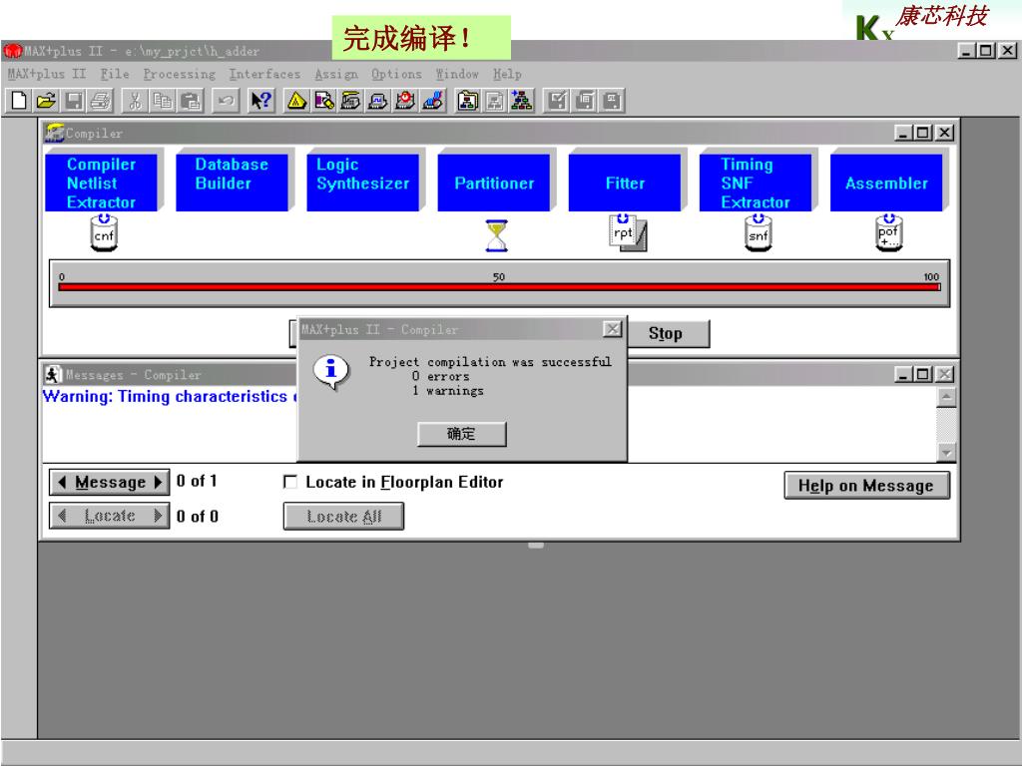
Task: Click the project save and simulate icon
Action: (x=612, y=101)
